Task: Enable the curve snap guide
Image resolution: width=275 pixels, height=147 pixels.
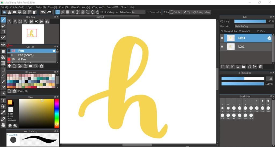Action: 88,12
